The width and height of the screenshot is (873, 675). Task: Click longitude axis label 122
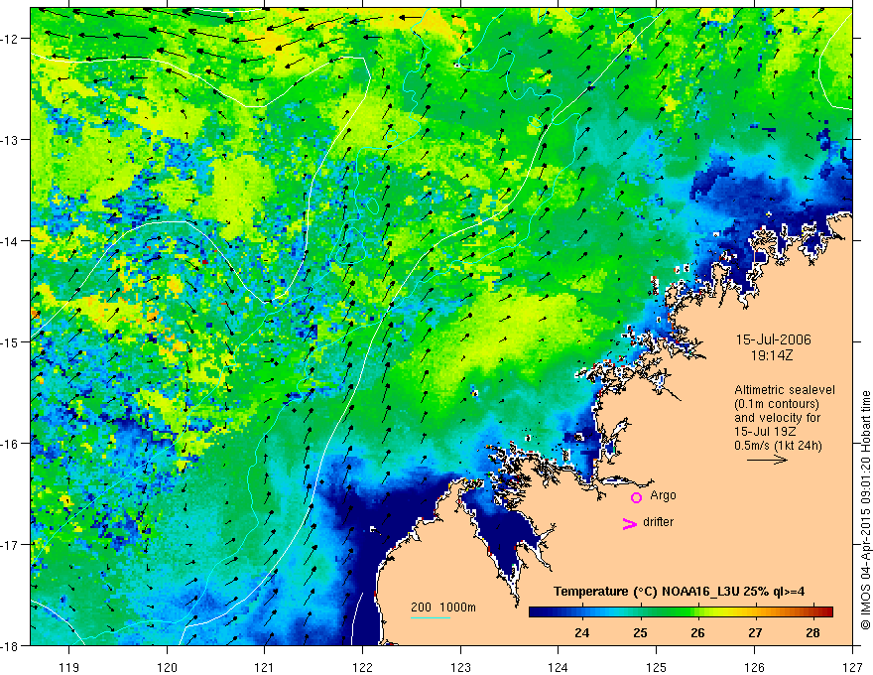(362, 667)
